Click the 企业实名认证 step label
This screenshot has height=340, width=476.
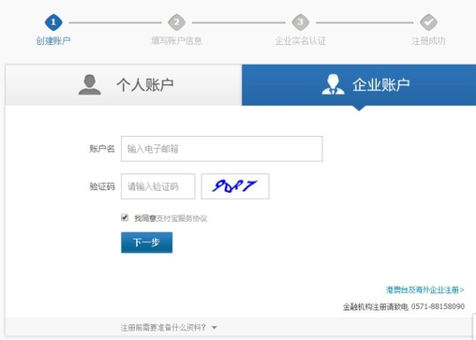pos(301,40)
